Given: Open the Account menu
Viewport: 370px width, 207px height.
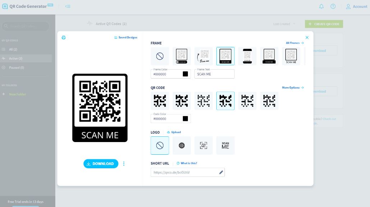Looking at the screenshot, I should tap(357, 6).
